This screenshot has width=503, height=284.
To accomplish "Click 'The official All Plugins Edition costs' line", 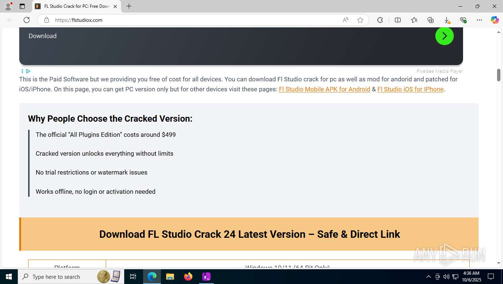I will (x=106, y=135).
